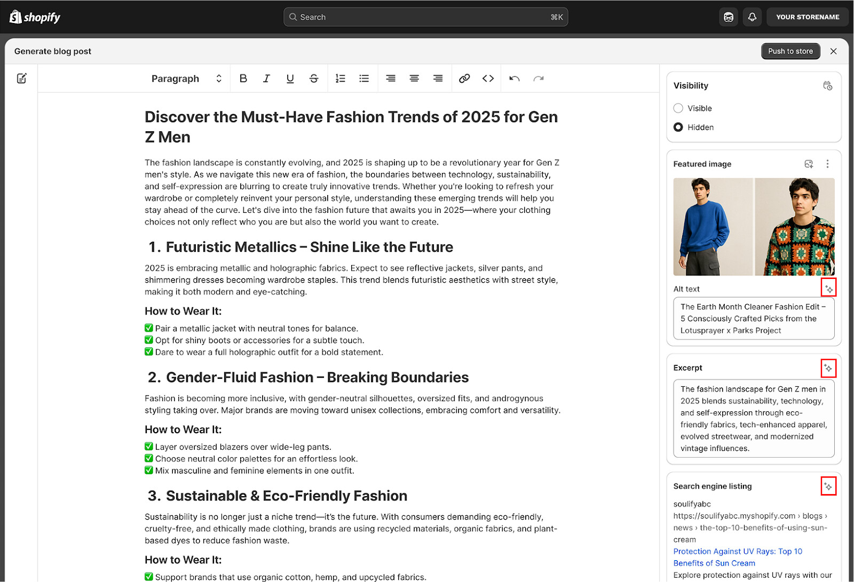Open Protection Against UV Rays search listing link
This screenshot has height=582, width=854.
pos(738,557)
